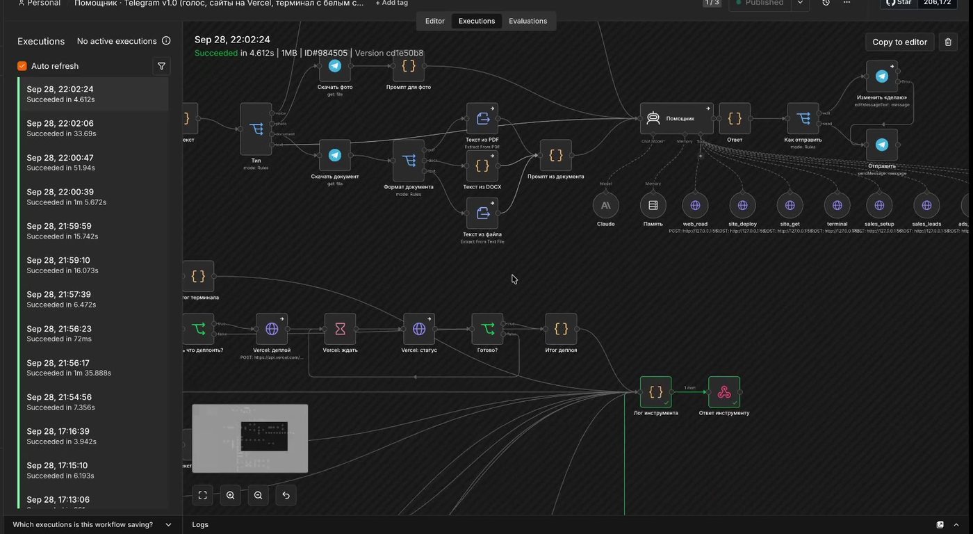The height and width of the screenshot is (534, 973).
Task: Open the Память memory node
Action: tap(653, 205)
